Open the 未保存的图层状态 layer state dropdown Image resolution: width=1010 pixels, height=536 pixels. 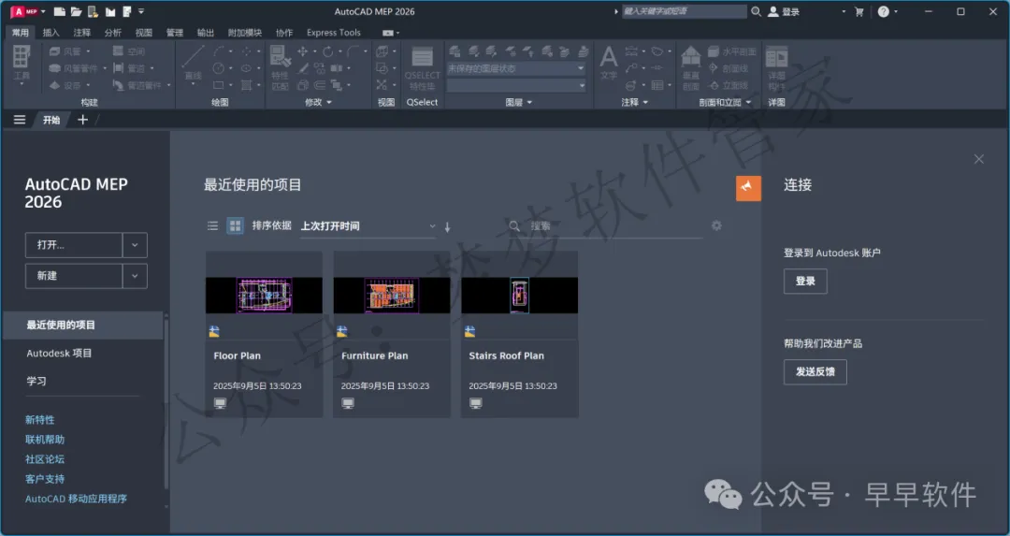pyautogui.click(x=516, y=68)
